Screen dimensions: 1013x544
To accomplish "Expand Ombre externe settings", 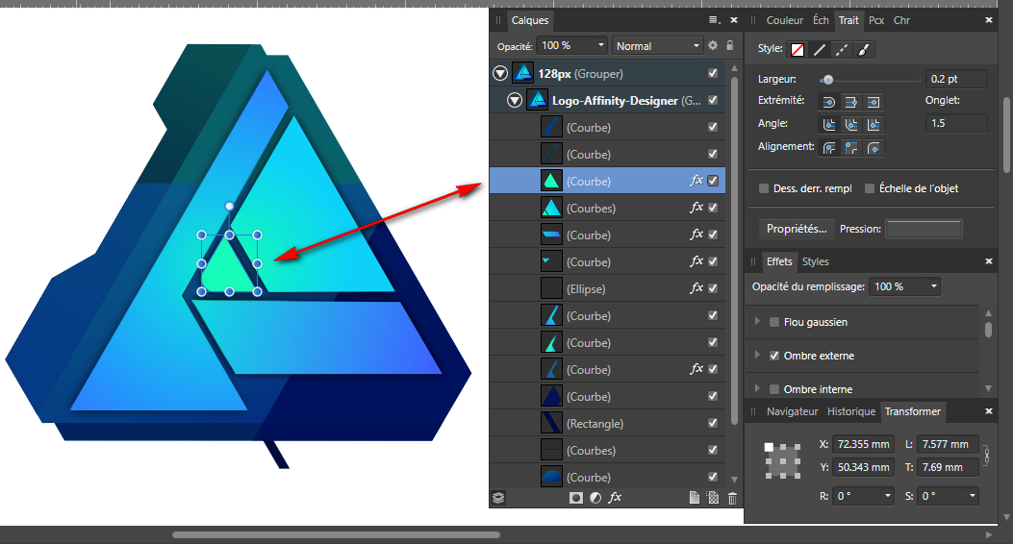I will point(757,355).
